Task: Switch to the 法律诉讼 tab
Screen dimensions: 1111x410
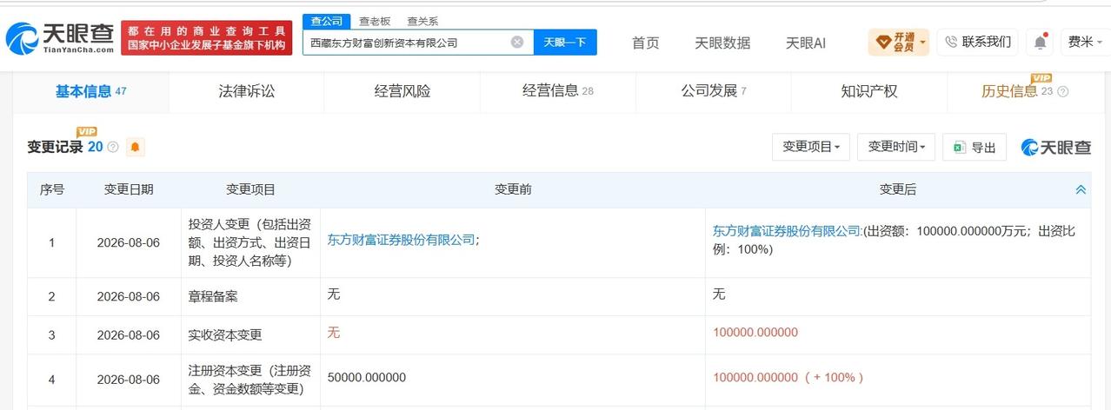Action: [246, 91]
